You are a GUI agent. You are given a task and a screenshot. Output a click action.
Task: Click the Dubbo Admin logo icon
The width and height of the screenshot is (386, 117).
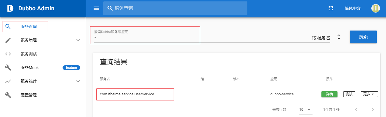pos(10,8)
